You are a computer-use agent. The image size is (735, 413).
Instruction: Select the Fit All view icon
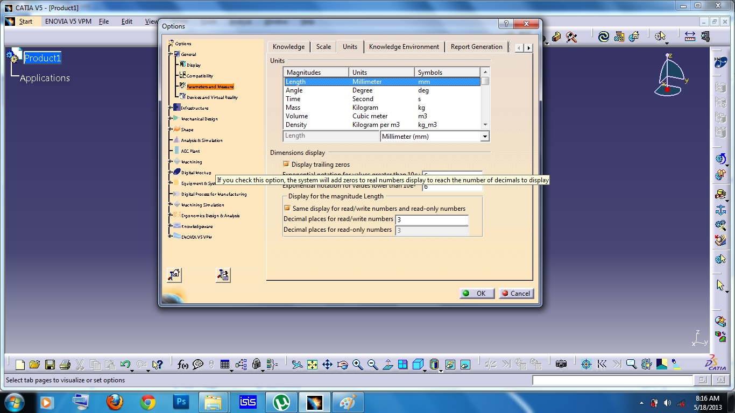click(x=312, y=364)
